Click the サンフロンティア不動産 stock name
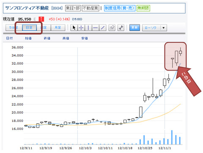Screen dimensions: 203x153 [x=27, y=8]
